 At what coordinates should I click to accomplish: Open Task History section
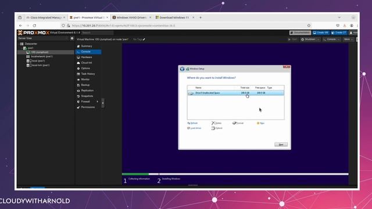88,74
